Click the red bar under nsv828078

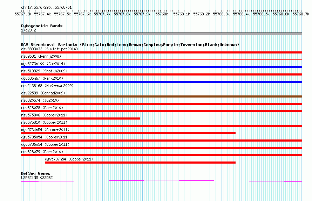pyautogui.click(x=161, y=111)
